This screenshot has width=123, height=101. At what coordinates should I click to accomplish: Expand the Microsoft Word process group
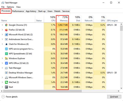point(2,35)
